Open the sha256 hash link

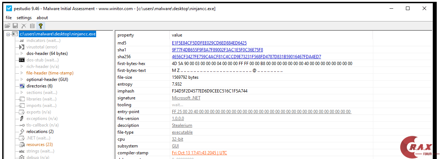pos(246,57)
